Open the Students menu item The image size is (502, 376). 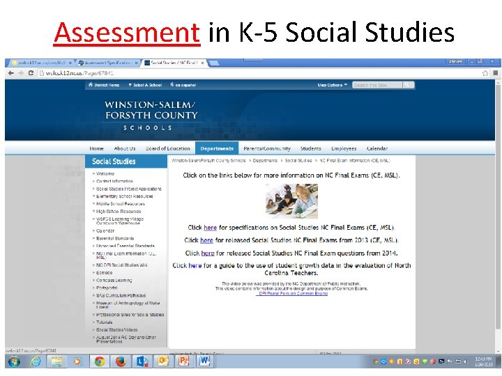coord(310,148)
